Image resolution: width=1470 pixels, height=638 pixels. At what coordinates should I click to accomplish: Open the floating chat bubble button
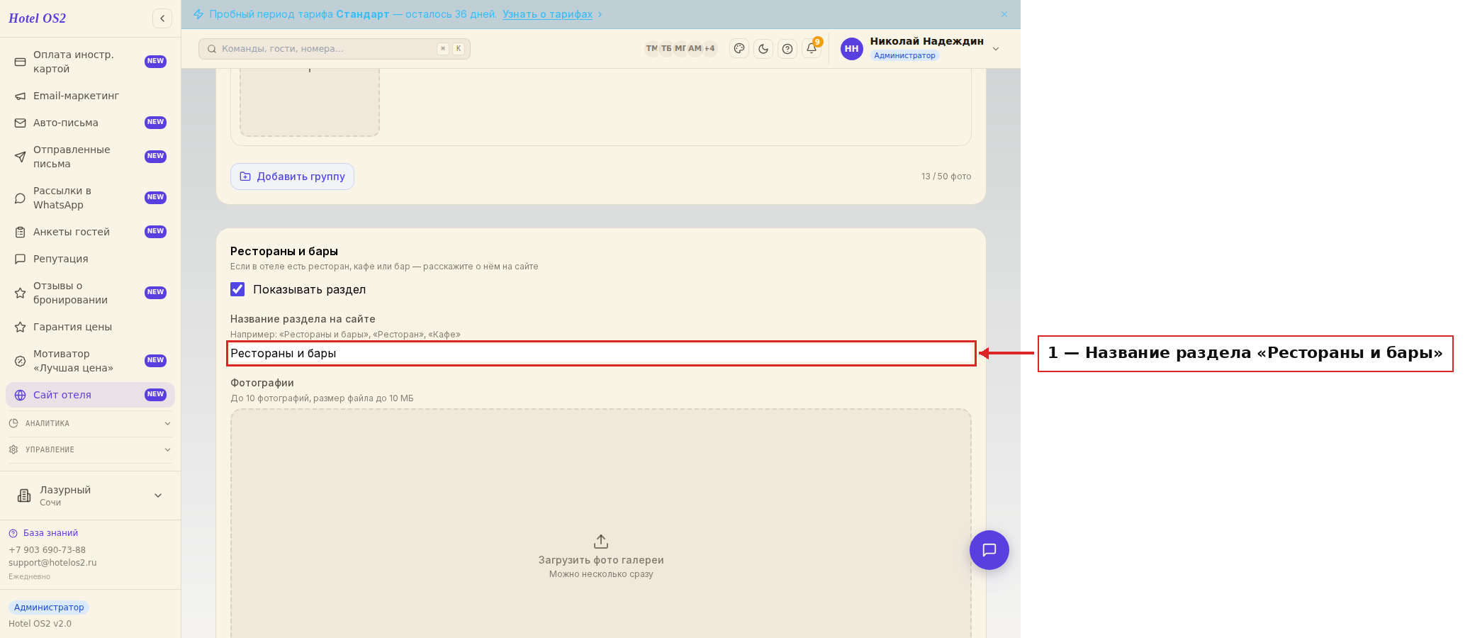coord(989,550)
